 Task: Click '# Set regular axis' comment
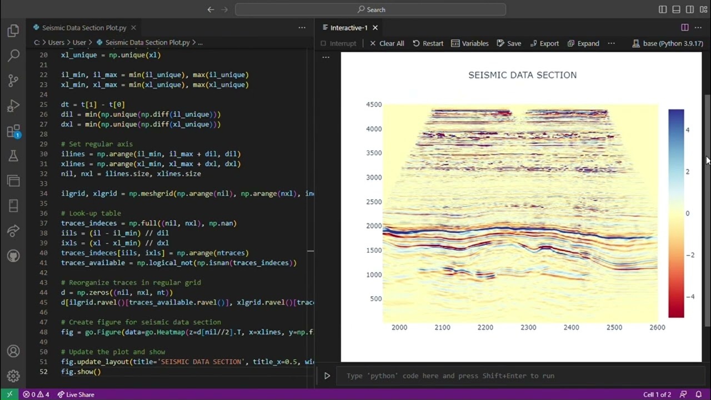pos(97,144)
